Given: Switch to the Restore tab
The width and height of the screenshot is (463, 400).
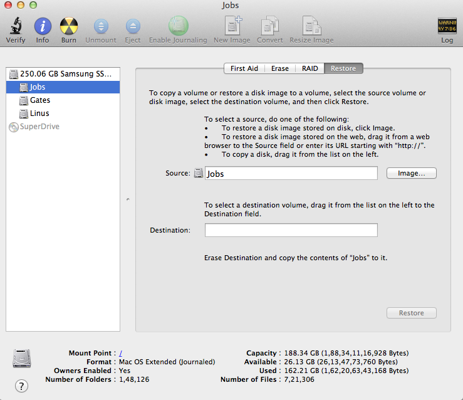Looking at the screenshot, I should point(343,68).
